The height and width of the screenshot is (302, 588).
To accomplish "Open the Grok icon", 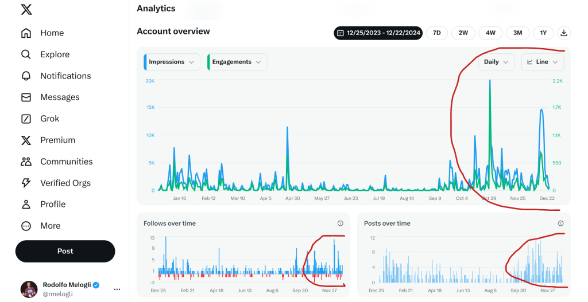I will (26, 119).
